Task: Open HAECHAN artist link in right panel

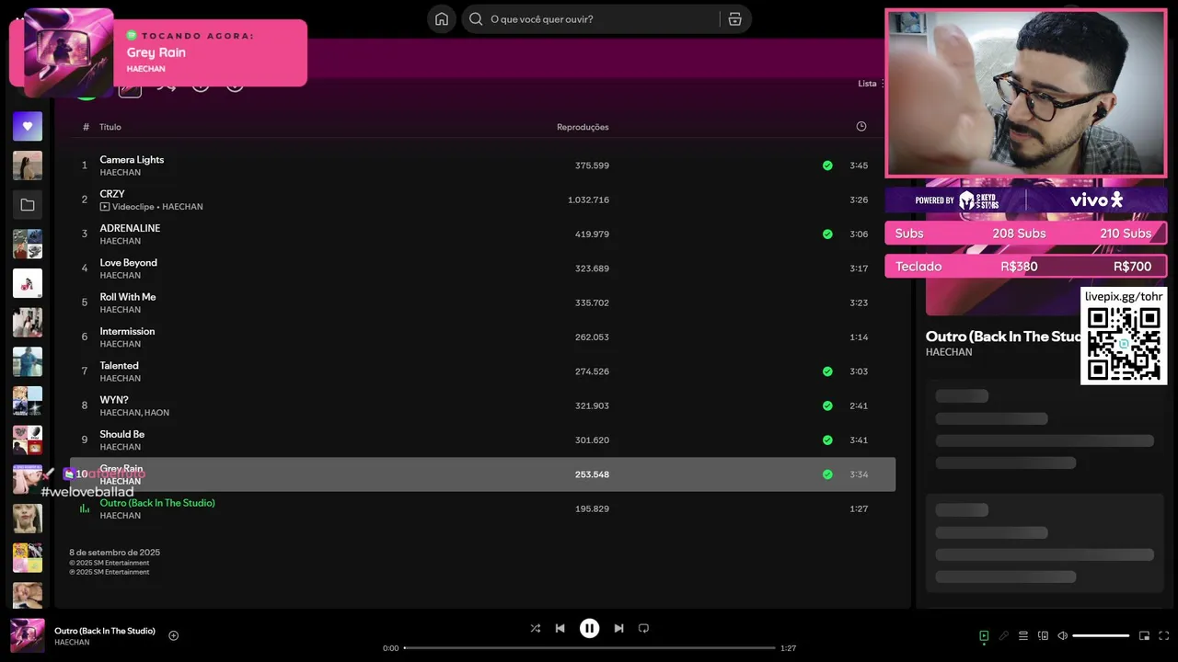Action: tap(949, 352)
